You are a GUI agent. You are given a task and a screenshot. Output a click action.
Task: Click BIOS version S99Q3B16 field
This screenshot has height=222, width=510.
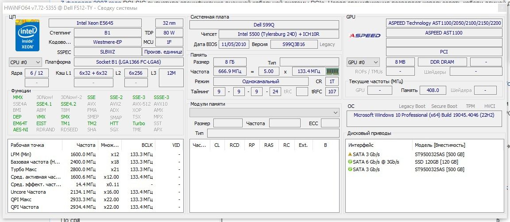[x=294, y=44]
